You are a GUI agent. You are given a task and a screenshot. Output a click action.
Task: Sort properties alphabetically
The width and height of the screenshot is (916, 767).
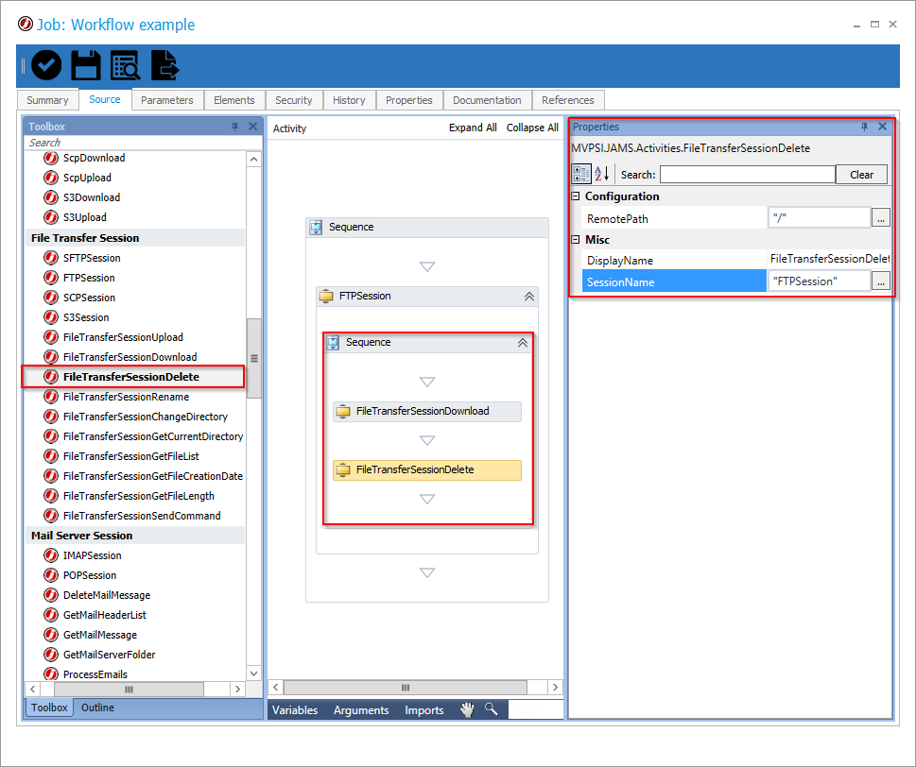[x=602, y=174]
